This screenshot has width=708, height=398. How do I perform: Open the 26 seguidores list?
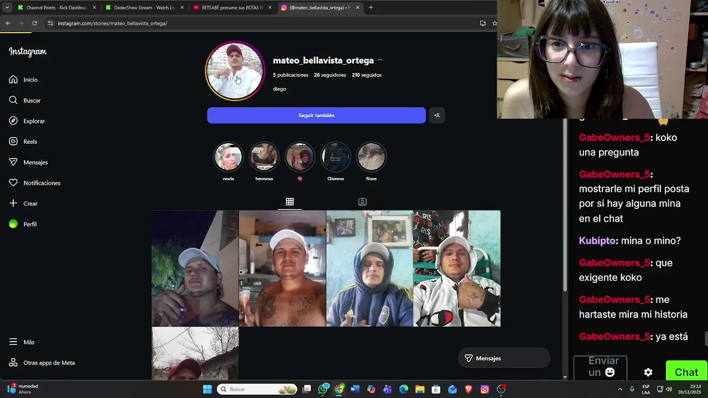pyautogui.click(x=330, y=75)
